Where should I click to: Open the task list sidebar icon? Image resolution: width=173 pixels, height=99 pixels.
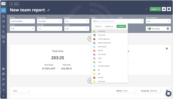(x=4, y=42)
